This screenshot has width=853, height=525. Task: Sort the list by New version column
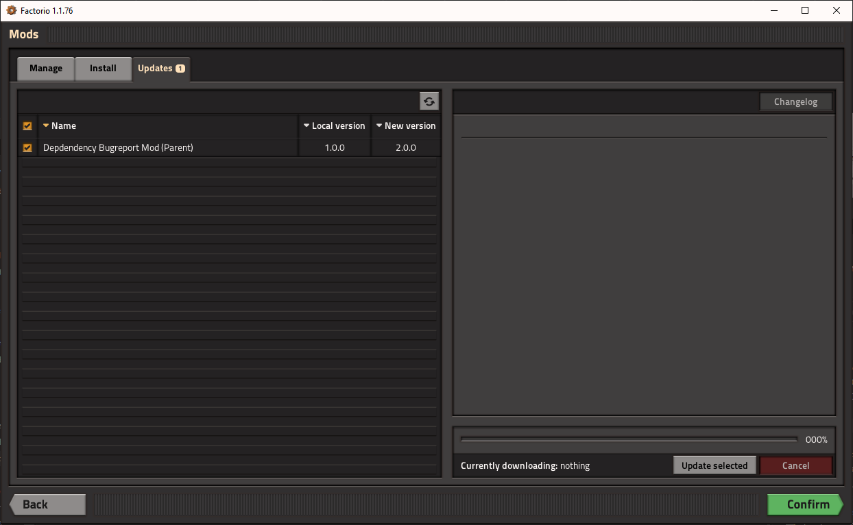(406, 126)
